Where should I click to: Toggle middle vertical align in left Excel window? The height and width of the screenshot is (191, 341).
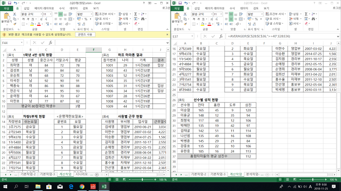[60, 14]
